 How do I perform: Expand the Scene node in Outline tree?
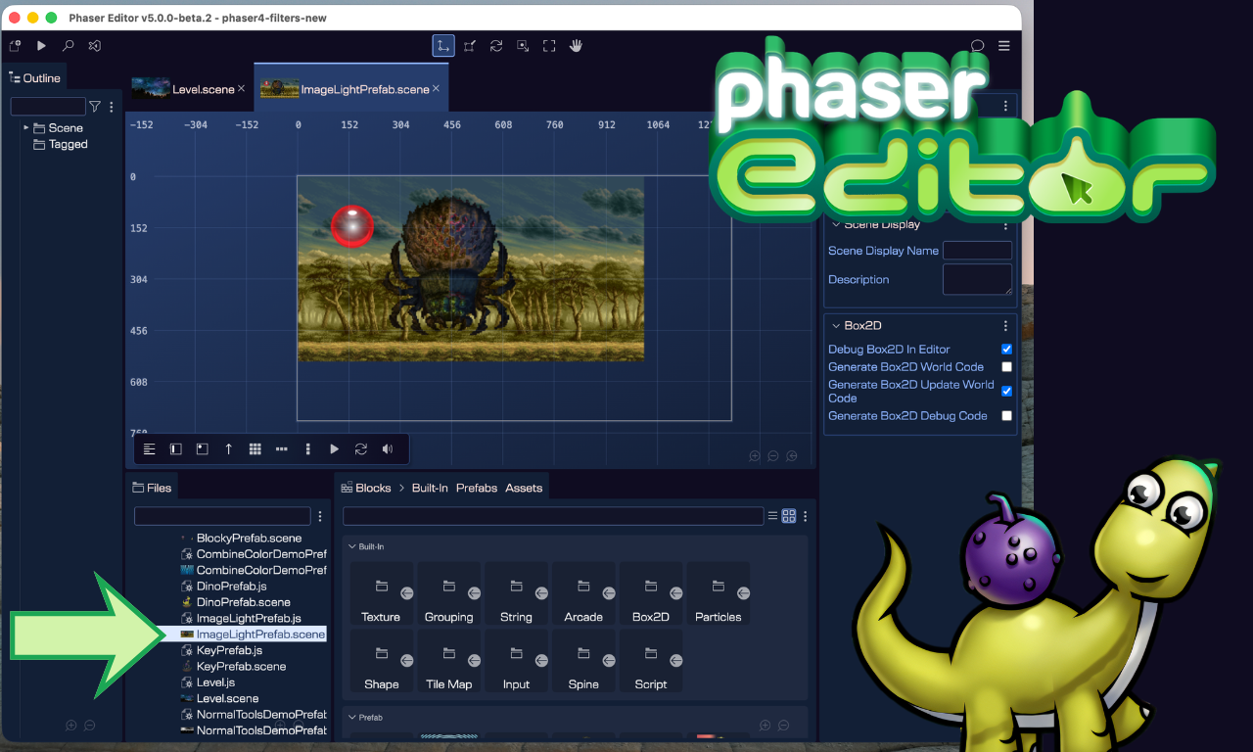(26, 128)
